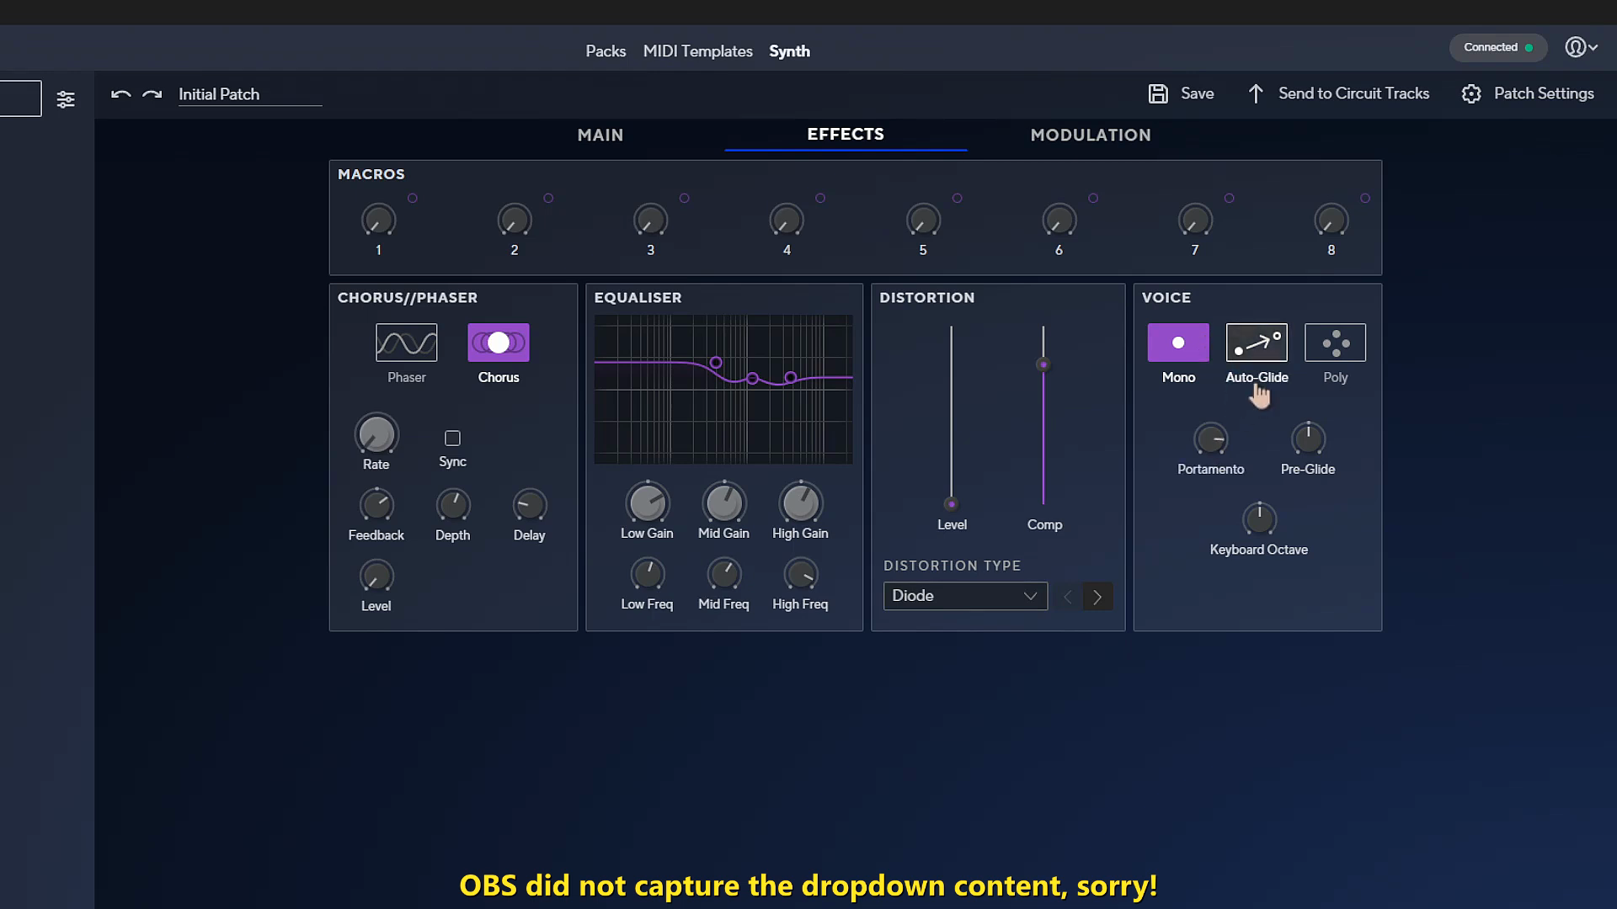
Task: Go to previous distortion type arrow
Action: [x=1067, y=597]
